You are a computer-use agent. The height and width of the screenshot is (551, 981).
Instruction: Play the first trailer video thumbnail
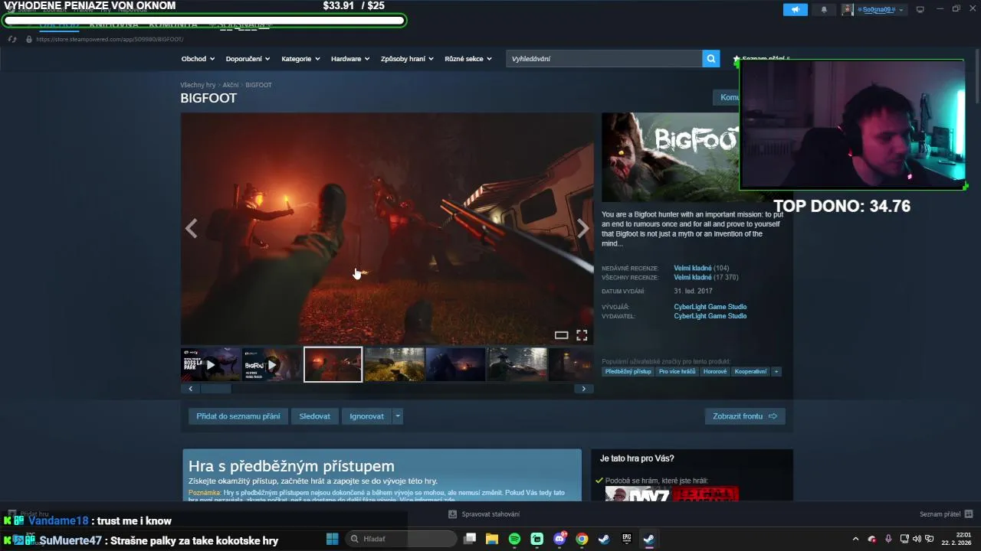pos(211,364)
